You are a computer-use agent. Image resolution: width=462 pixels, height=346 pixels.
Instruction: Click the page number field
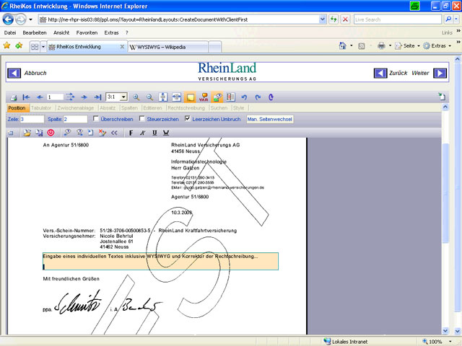tap(55, 97)
